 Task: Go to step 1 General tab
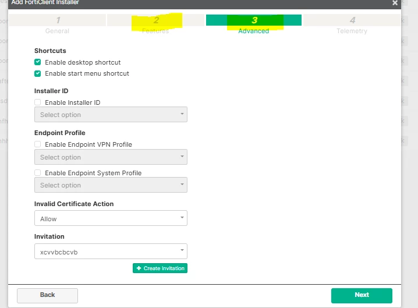(x=57, y=24)
